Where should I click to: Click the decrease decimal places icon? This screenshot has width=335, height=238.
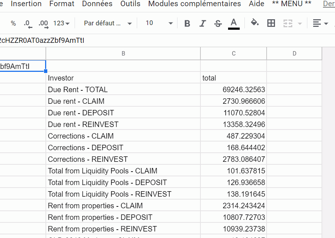click(28, 24)
